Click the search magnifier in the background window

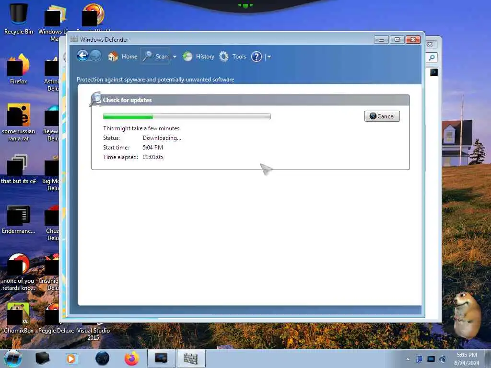[x=432, y=57]
